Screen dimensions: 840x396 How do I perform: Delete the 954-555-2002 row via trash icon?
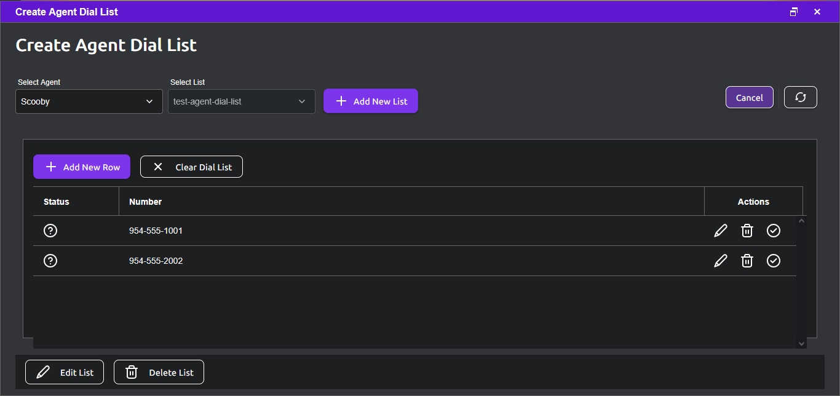click(x=747, y=261)
